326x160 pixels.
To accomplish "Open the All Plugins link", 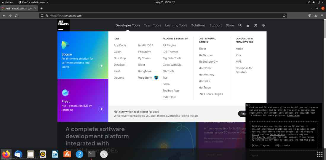I will coord(170,45).
